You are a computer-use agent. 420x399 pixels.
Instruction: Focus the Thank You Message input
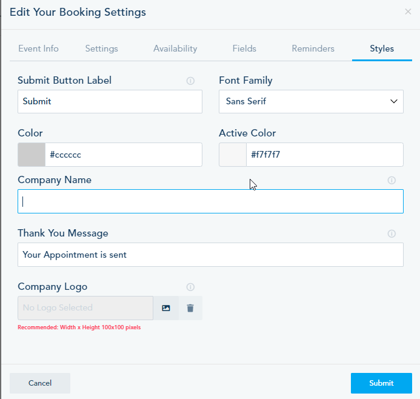tap(210, 255)
